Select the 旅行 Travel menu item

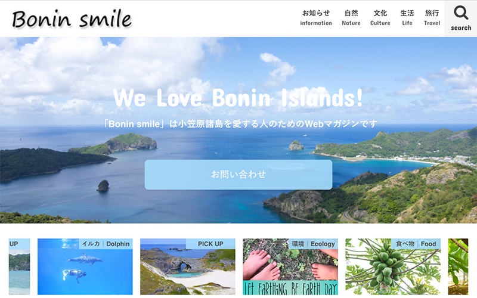pos(432,18)
